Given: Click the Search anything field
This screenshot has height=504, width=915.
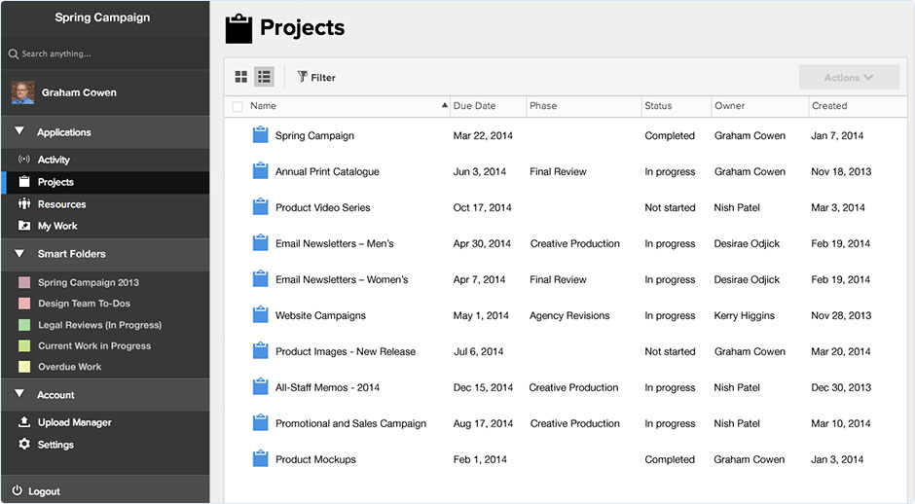Looking at the screenshot, I should pyautogui.click(x=105, y=54).
